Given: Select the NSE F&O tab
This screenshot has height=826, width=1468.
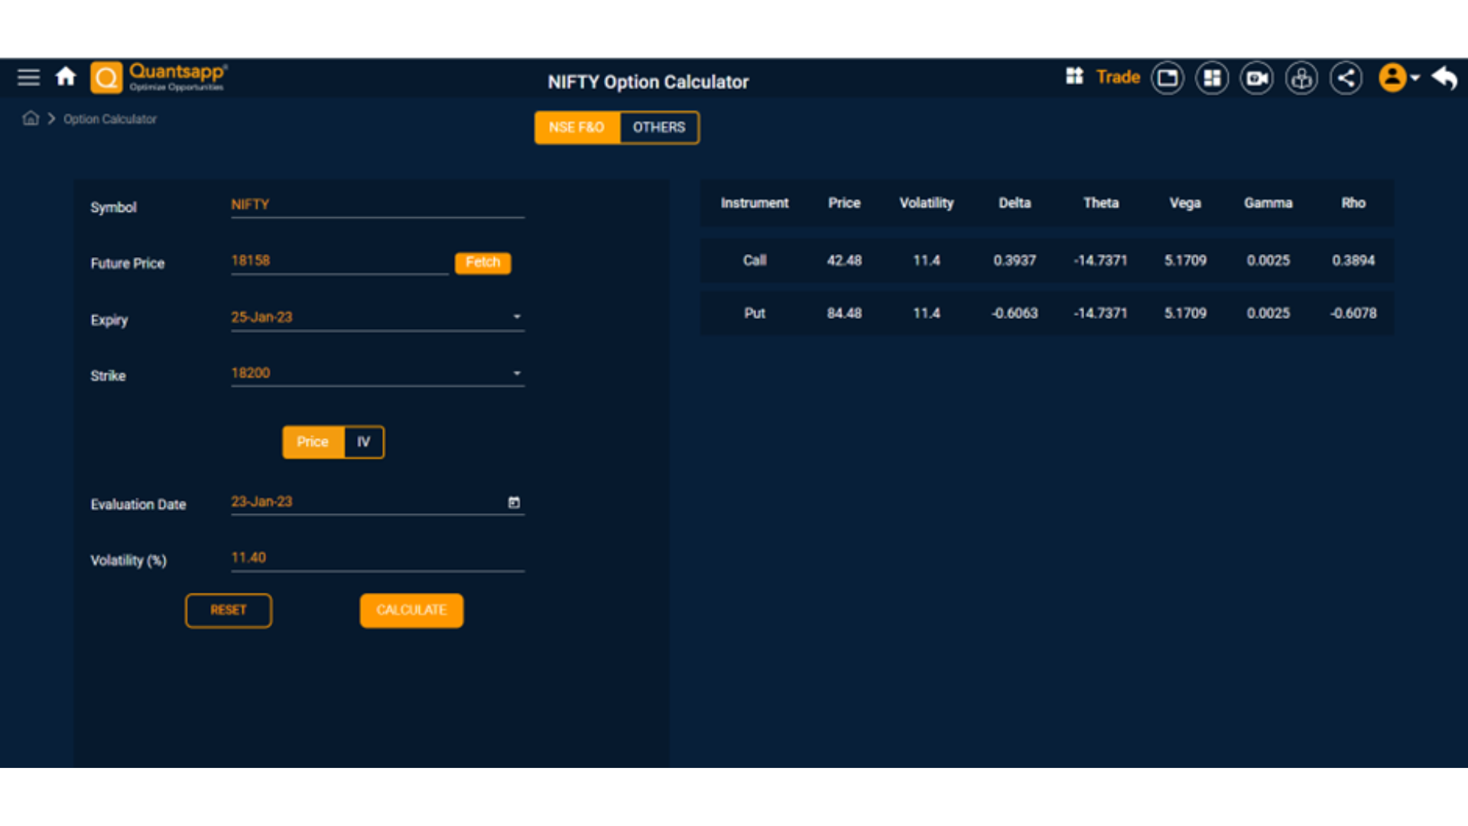Looking at the screenshot, I should click(x=576, y=127).
